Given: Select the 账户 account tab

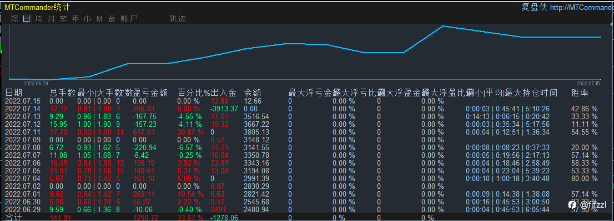Looking at the screenshot, I should pyautogui.click(x=129, y=19).
